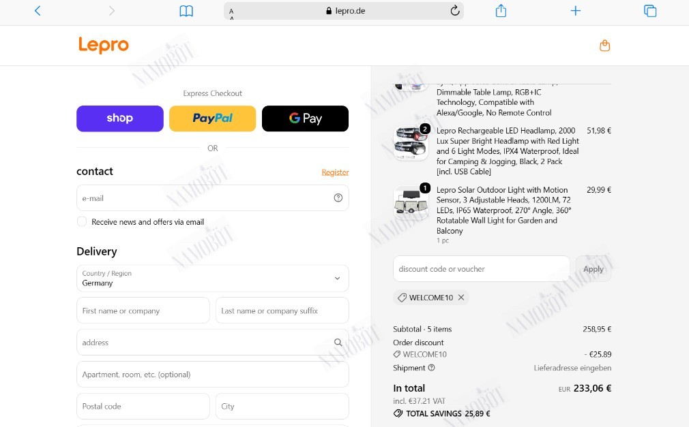Click Lieferadresse eingeben shipment text

click(x=572, y=368)
